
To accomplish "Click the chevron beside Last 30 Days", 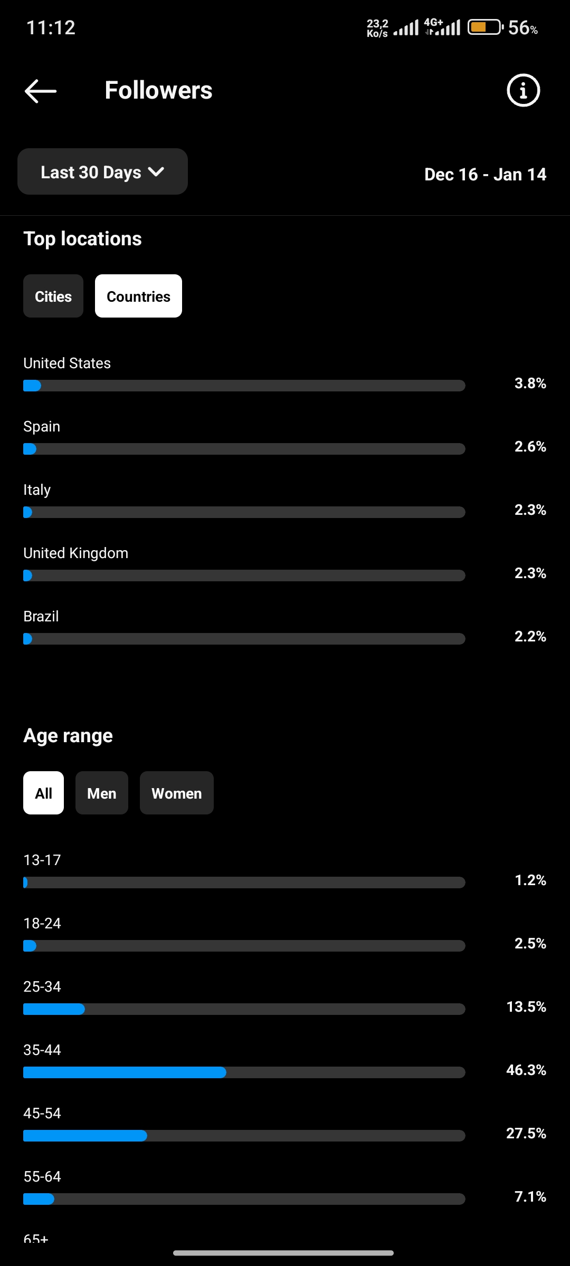I will click(156, 172).
